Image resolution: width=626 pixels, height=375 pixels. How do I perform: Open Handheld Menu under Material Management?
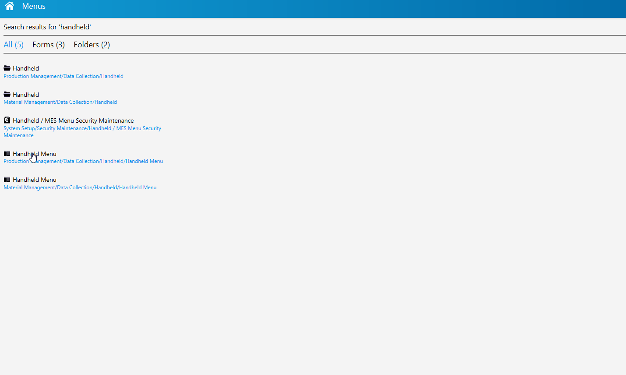(x=35, y=180)
